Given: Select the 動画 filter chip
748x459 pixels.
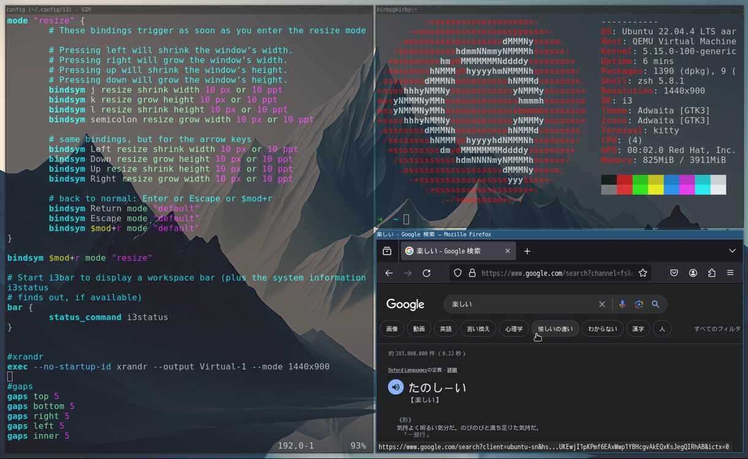Looking at the screenshot, I should pyautogui.click(x=419, y=329).
